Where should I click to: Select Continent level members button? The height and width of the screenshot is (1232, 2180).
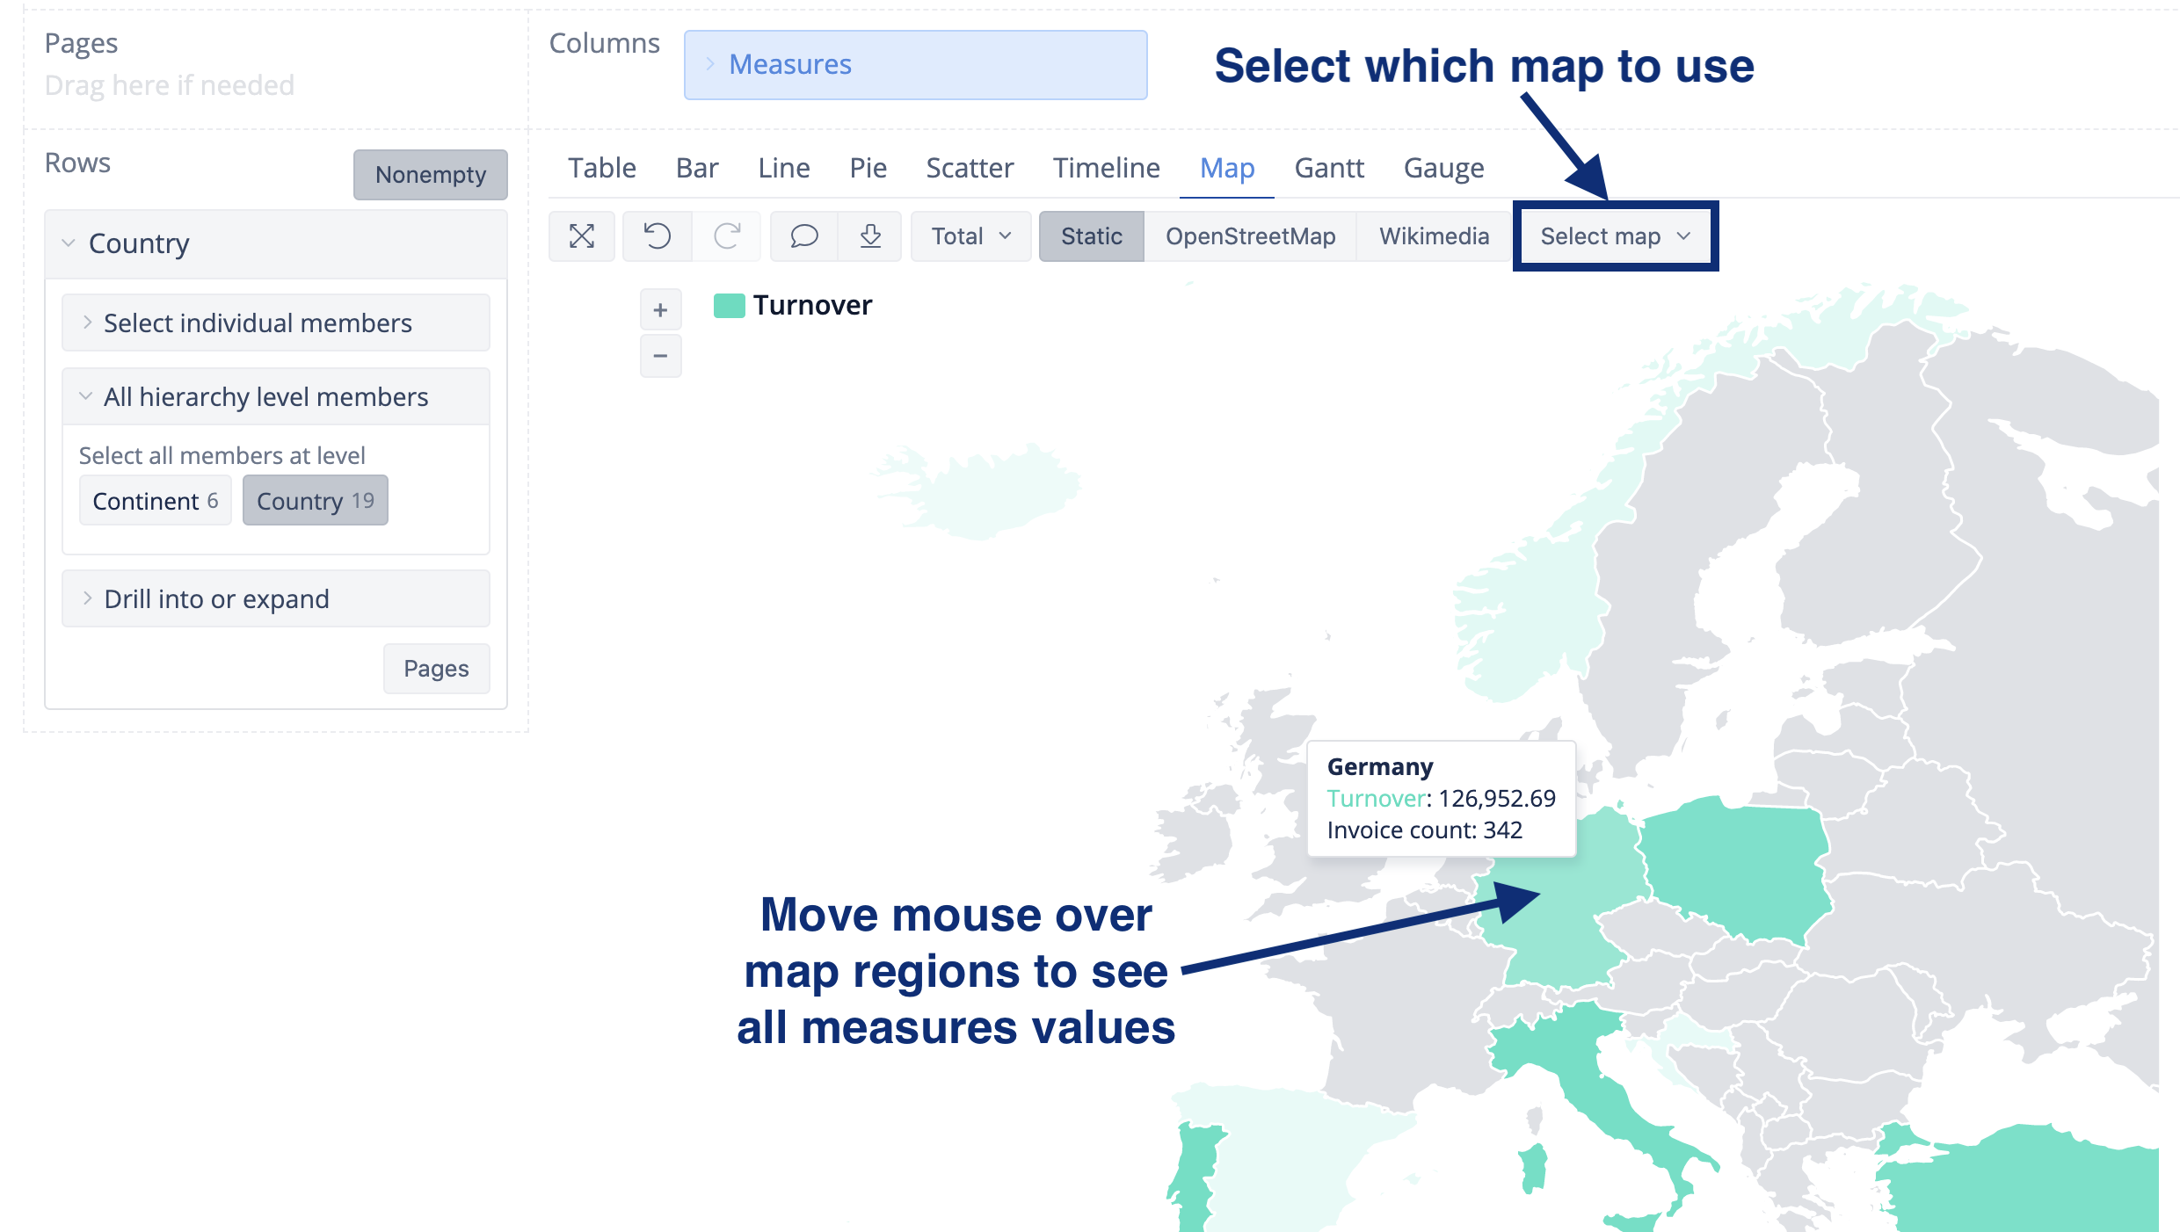(155, 501)
